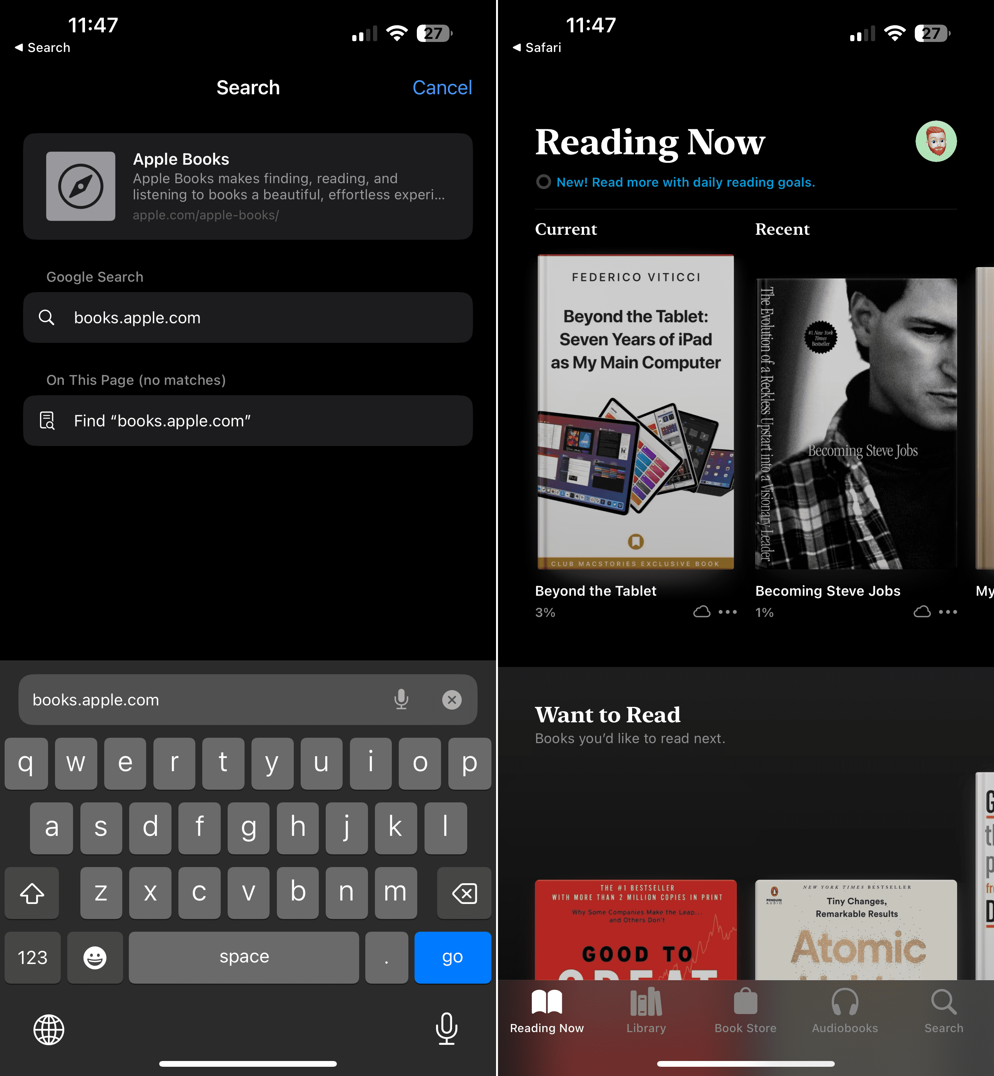Open the Book Store tab
Viewport: 994px width, 1076px height.
click(746, 1011)
